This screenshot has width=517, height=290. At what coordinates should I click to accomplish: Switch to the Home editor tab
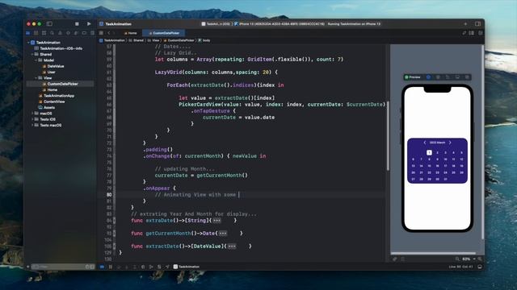coord(131,33)
